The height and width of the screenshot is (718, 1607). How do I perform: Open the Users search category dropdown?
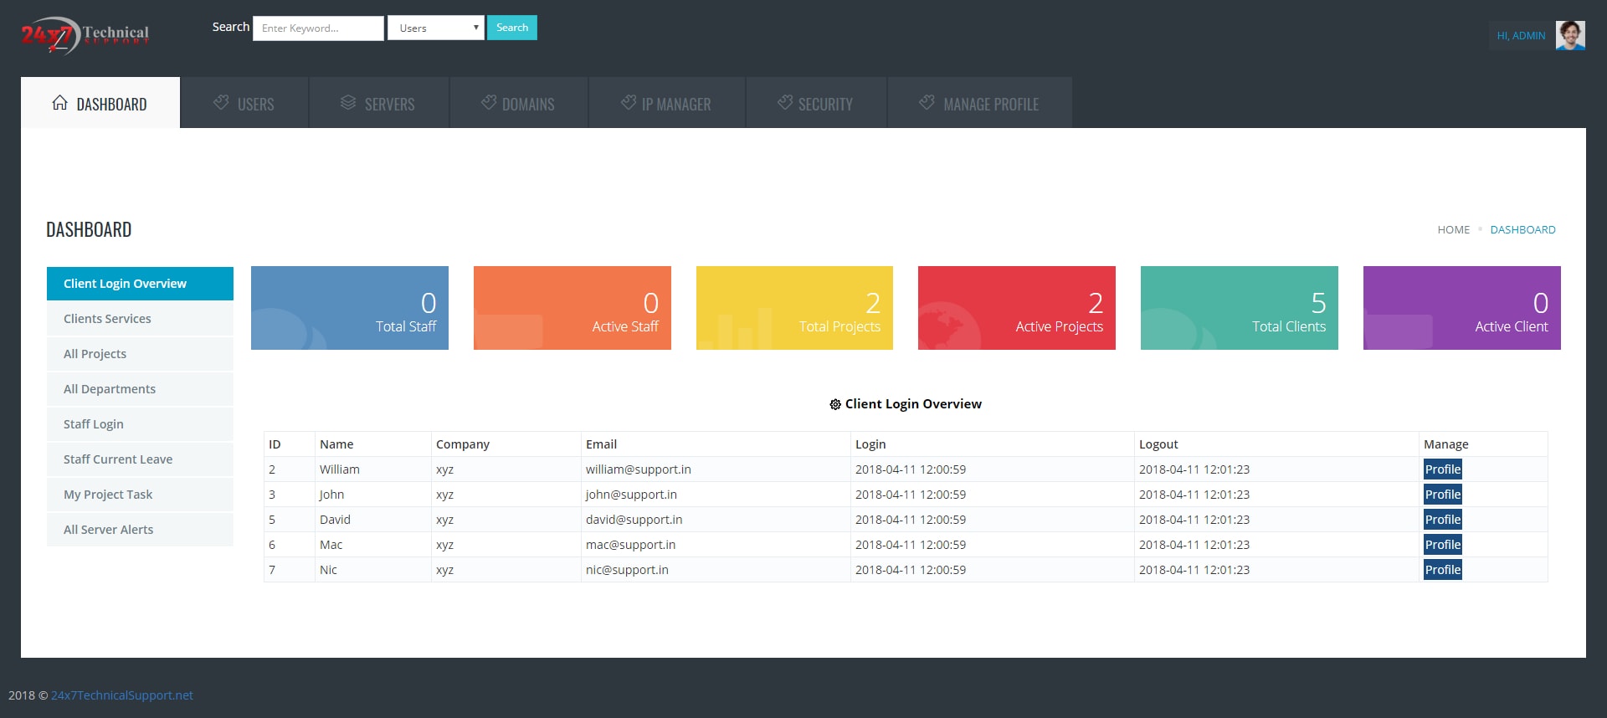[x=436, y=28]
